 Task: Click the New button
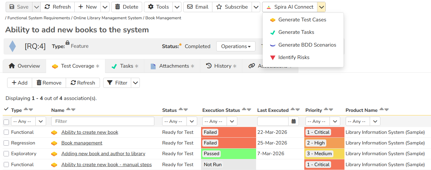point(87,7)
